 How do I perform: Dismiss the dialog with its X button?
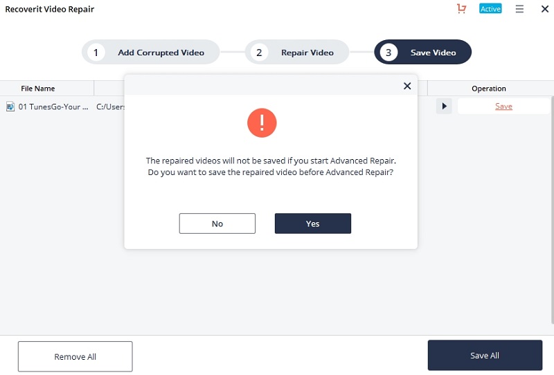click(407, 86)
